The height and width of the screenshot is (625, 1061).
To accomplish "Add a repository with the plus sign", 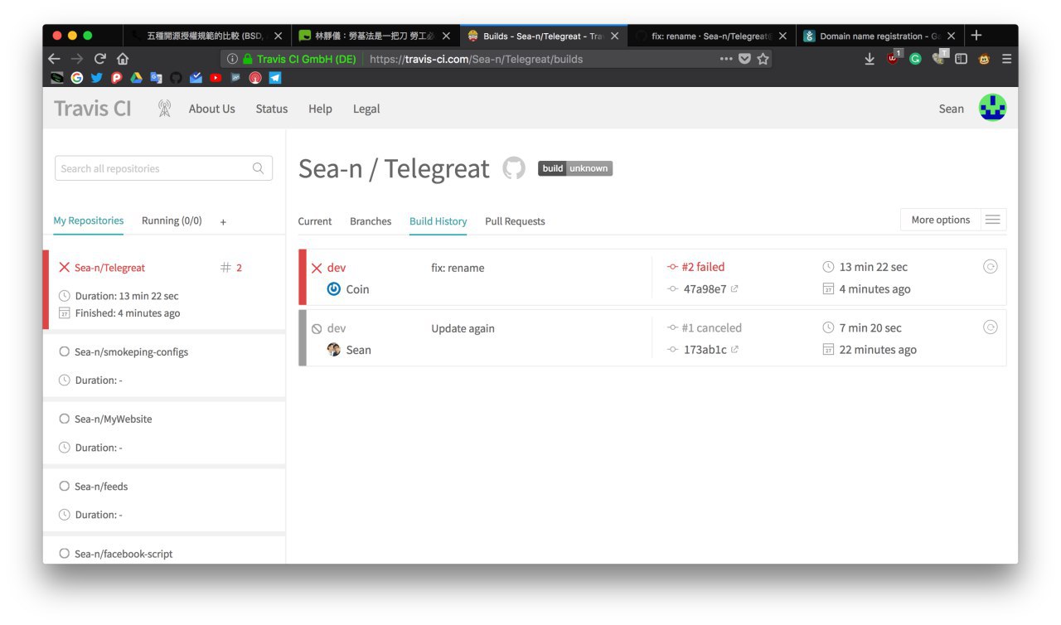I will coord(223,221).
